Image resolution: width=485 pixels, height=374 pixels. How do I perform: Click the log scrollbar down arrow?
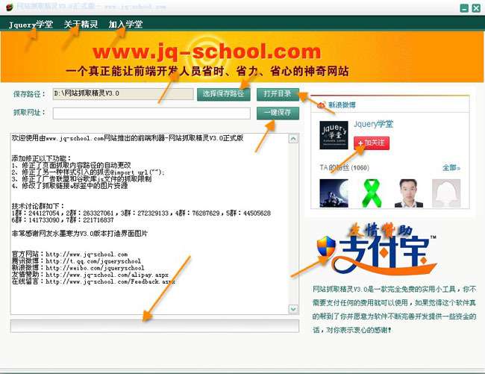click(x=293, y=309)
